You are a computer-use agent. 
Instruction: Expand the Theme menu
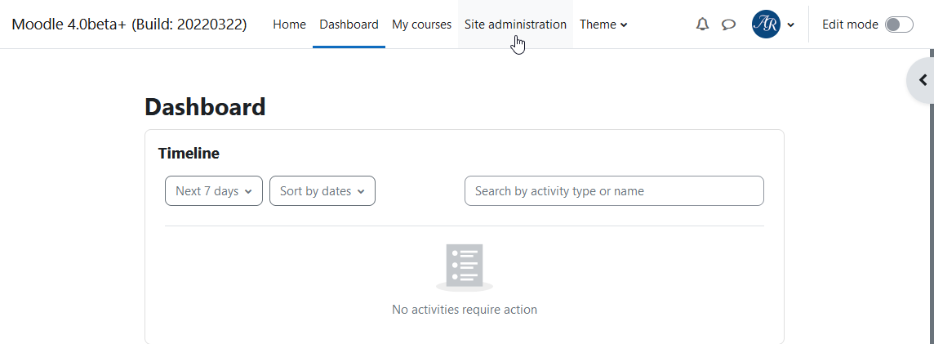(x=603, y=25)
